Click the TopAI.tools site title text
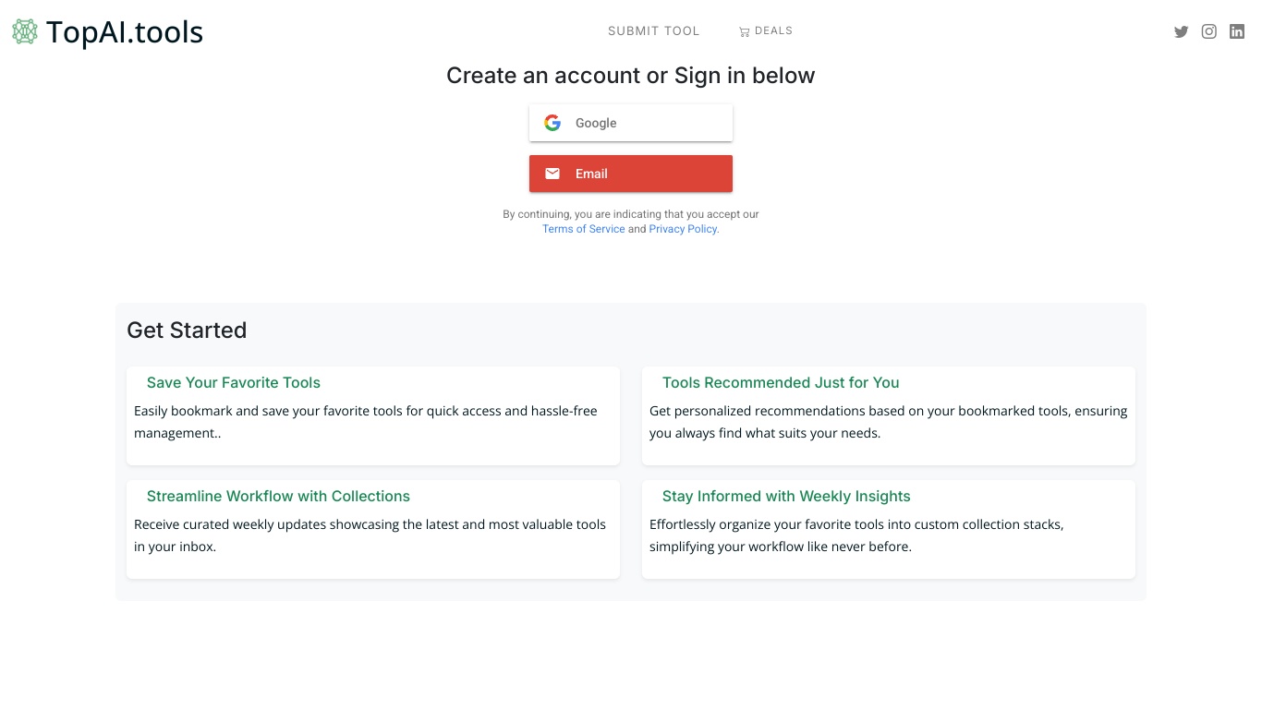 125,32
